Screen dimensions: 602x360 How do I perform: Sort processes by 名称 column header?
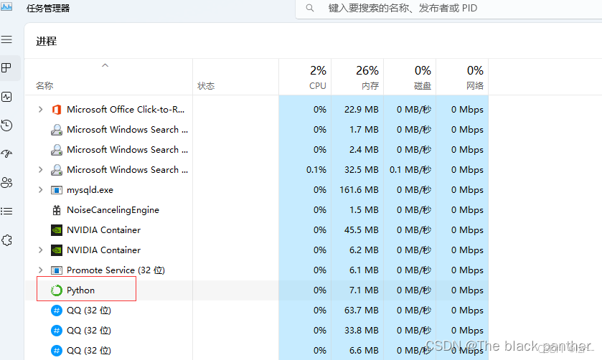pyautogui.click(x=44, y=85)
